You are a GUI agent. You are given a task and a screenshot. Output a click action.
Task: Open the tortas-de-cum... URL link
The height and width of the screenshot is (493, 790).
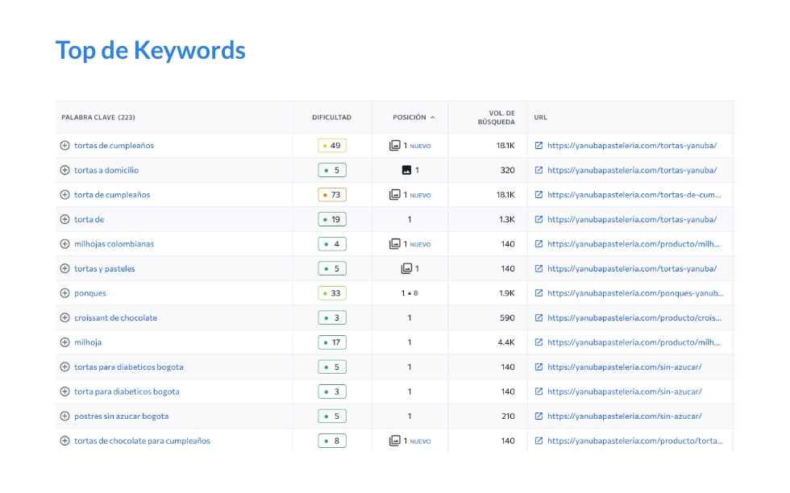pos(634,195)
